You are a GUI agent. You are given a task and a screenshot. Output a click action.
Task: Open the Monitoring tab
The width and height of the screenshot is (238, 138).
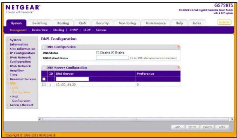coord(127,23)
